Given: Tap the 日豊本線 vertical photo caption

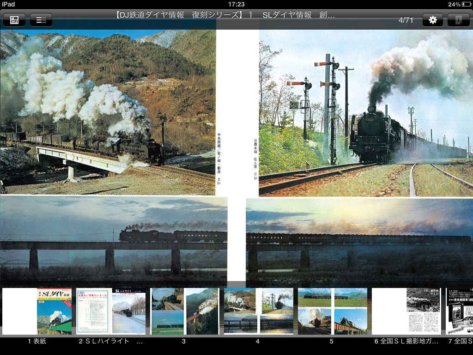Looking at the screenshot, I should click(x=255, y=159).
